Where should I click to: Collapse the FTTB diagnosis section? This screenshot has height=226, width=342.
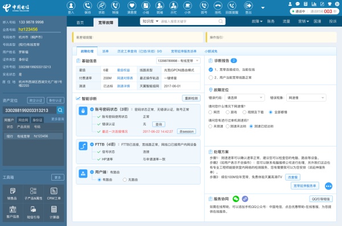[x=92, y=144]
